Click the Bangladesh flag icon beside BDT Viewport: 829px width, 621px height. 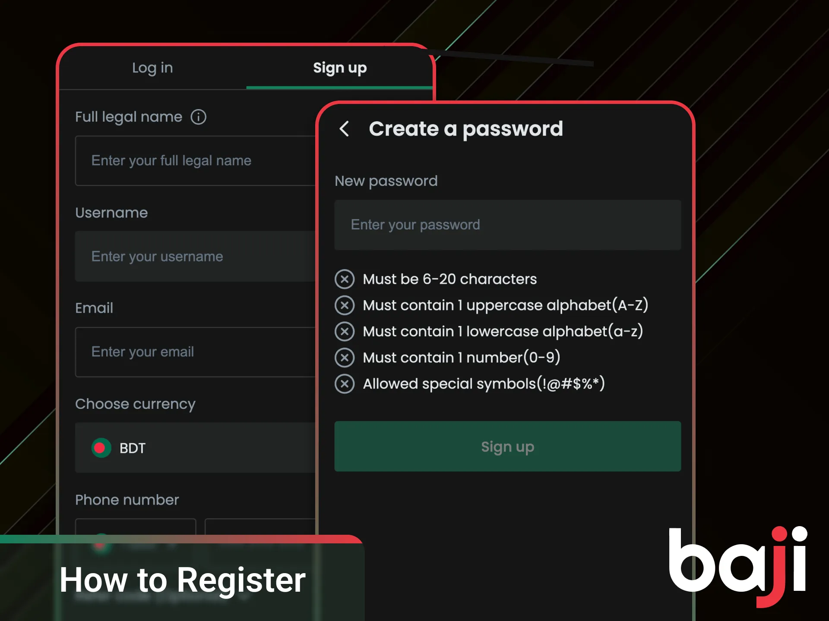(101, 448)
